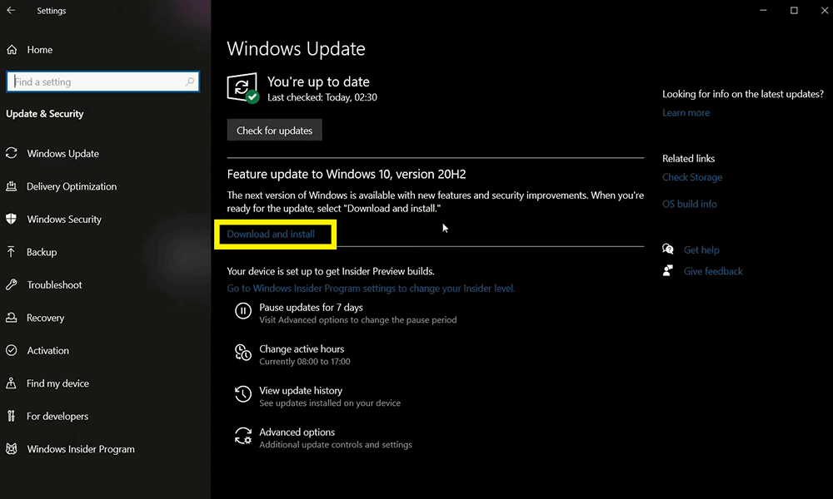The height and width of the screenshot is (499, 833).
Task: Click the Windows Update sync arrows sidebar icon
Action: tap(11, 153)
